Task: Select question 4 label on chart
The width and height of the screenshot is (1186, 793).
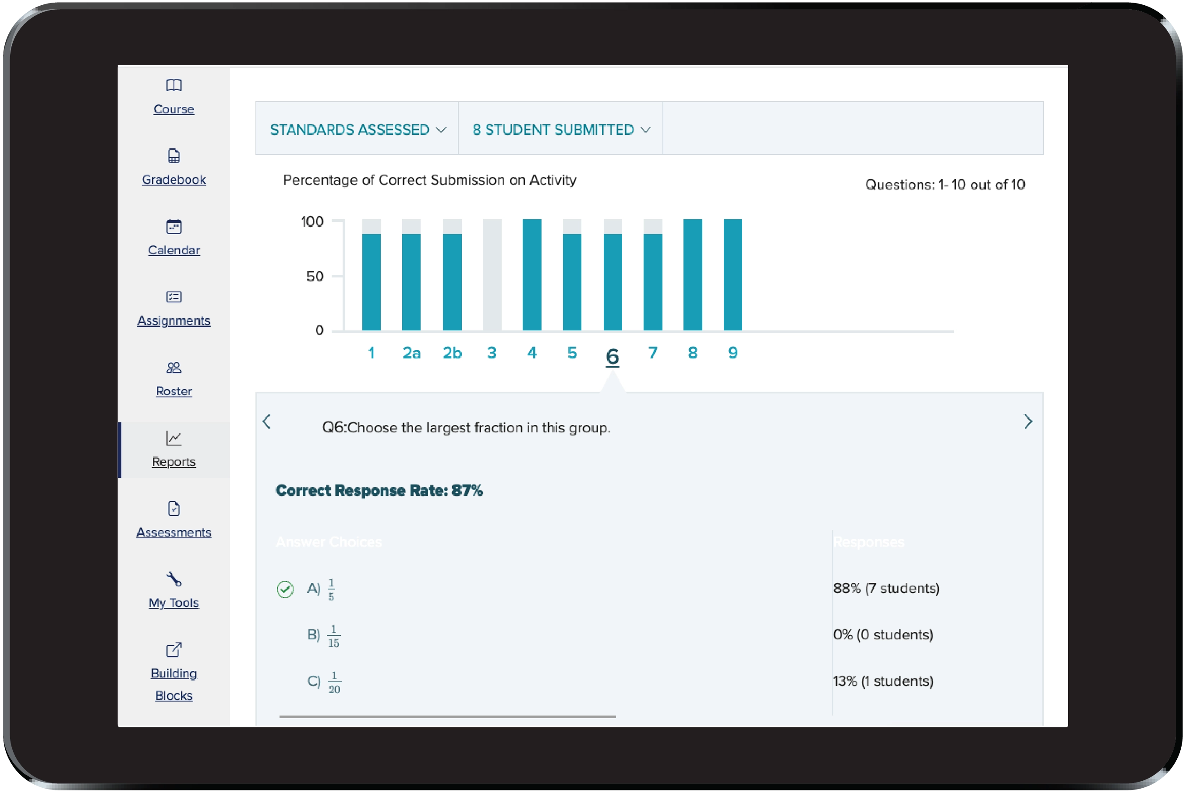Action: point(531,353)
